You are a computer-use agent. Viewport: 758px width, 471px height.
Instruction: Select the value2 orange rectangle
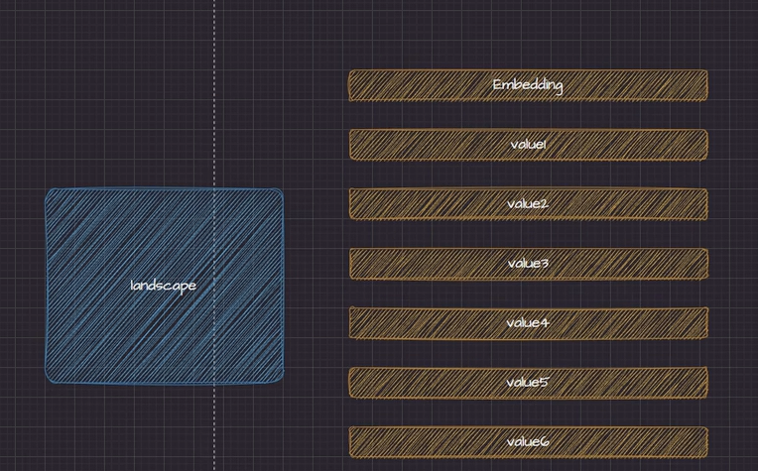point(417,204)
